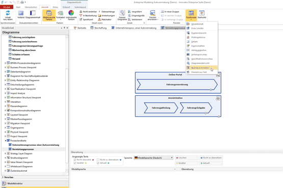Screen dimensions: 283x188
Task: Click the Inhalt neu laden sync icon
Action: 8,15
